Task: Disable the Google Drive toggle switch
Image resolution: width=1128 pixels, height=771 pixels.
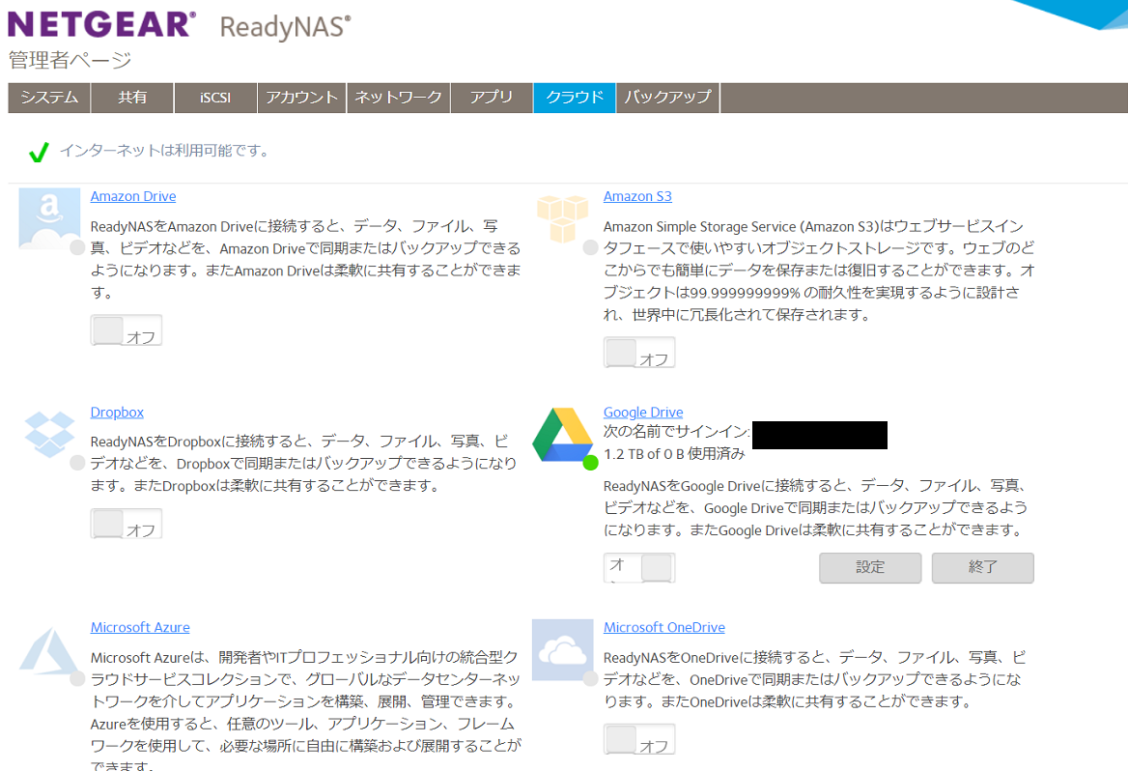Action: point(639,568)
